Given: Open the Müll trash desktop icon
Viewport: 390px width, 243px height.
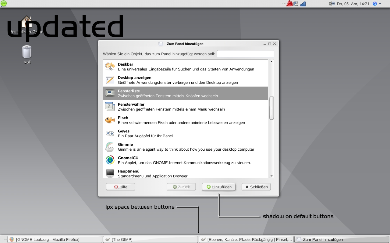Looking at the screenshot, I should [x=27, y=52].
